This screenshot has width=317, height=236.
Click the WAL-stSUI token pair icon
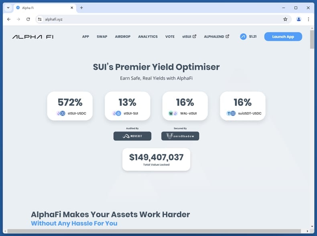(x=173, y=113)
